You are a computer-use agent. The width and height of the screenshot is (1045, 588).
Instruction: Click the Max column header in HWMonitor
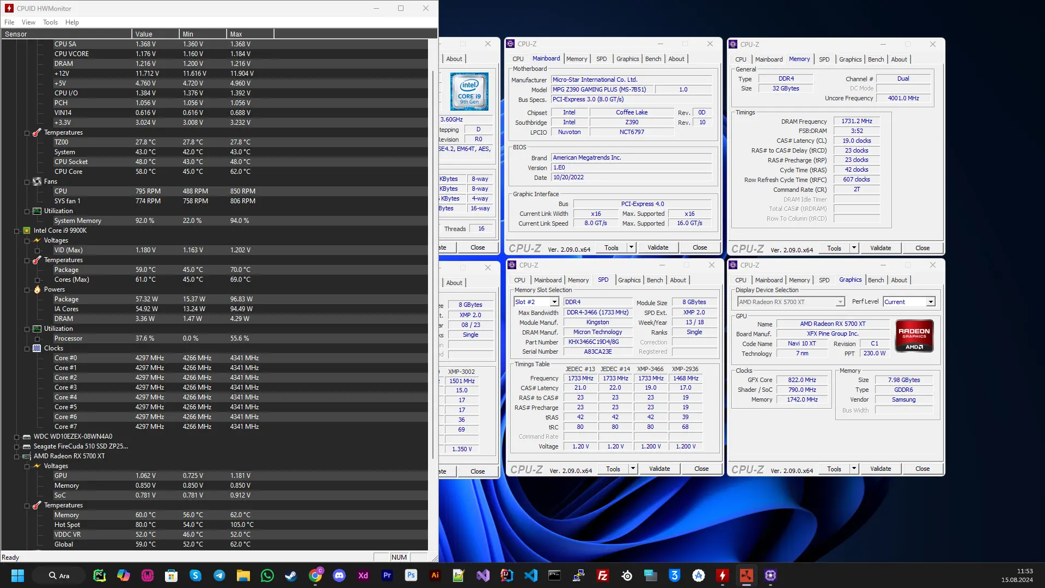(250, 34)
